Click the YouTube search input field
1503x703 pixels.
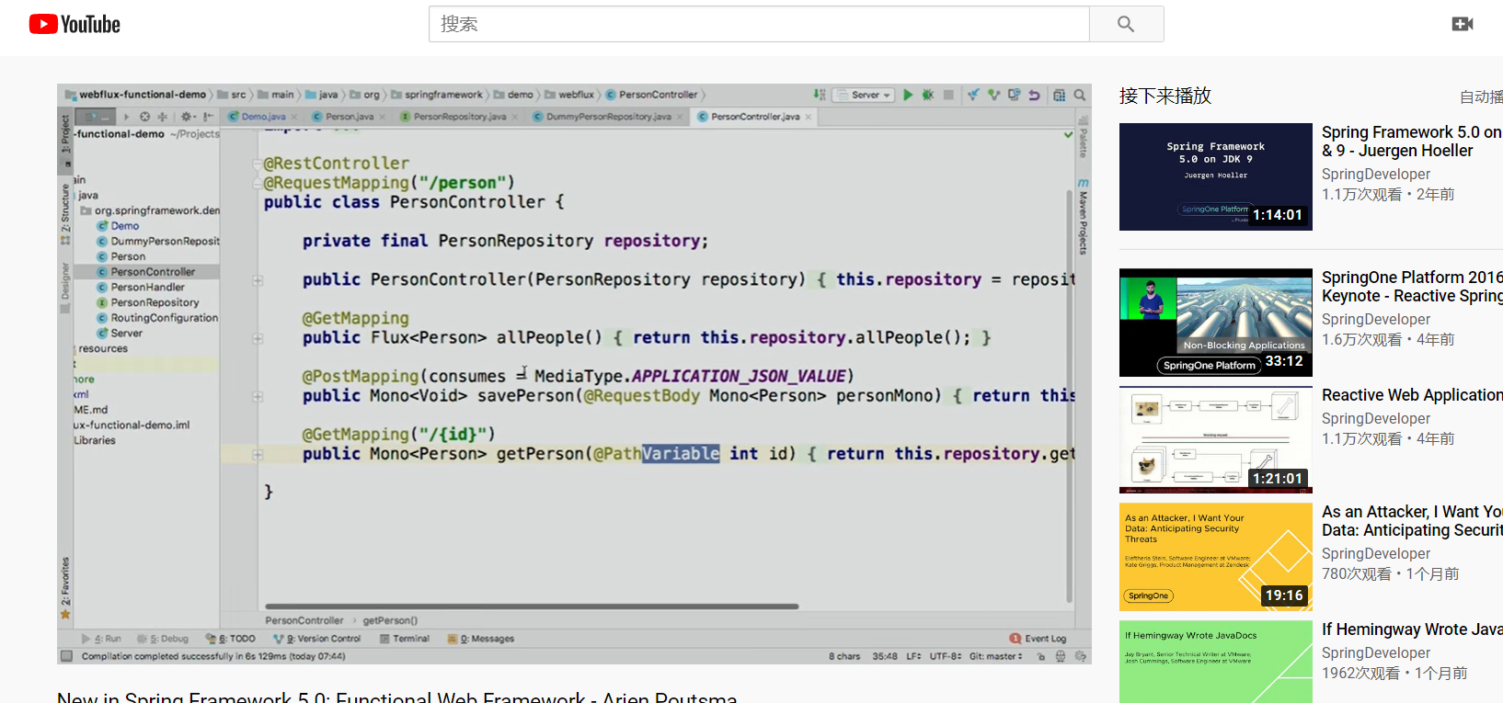click(759, 24)
